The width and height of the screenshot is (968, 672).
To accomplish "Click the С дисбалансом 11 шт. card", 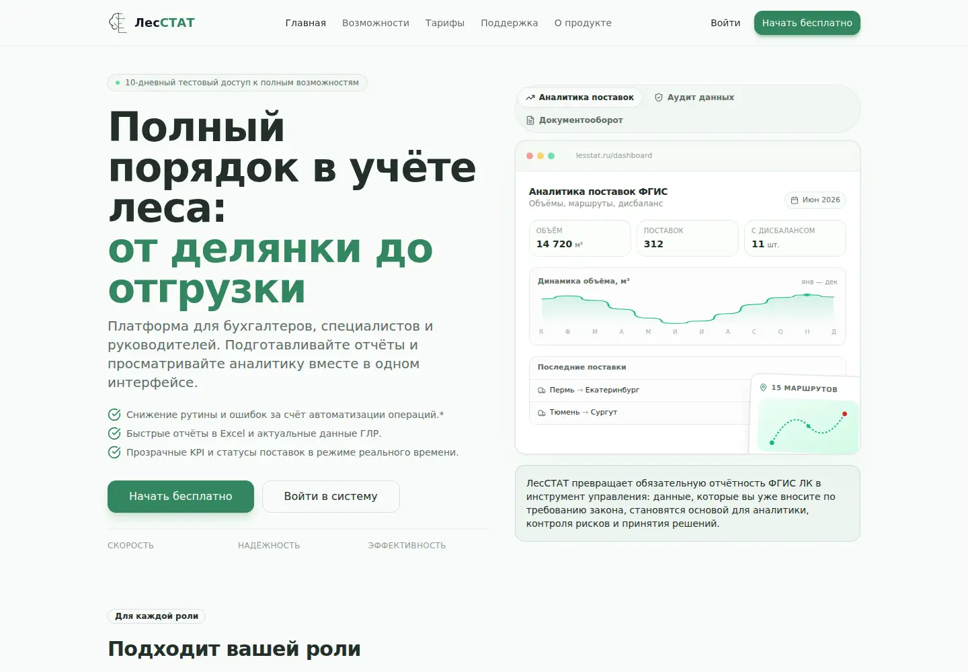I will (x=795, y=239).
